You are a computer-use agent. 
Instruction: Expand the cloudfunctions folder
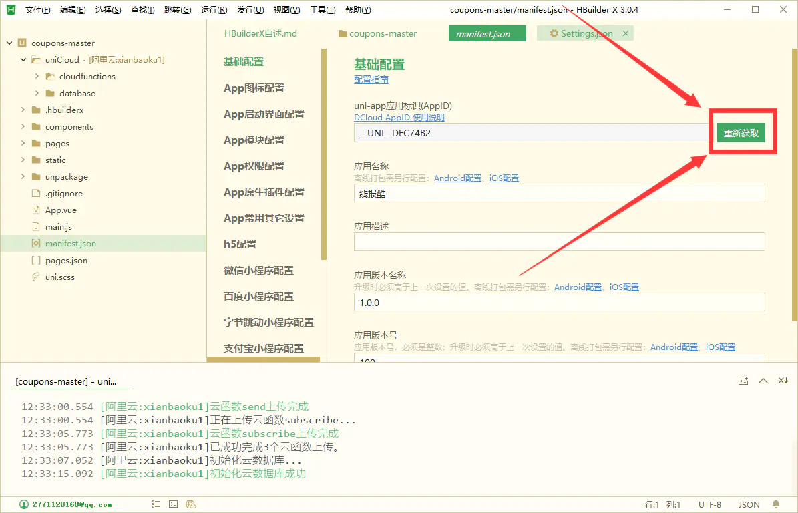pos(38,76)
